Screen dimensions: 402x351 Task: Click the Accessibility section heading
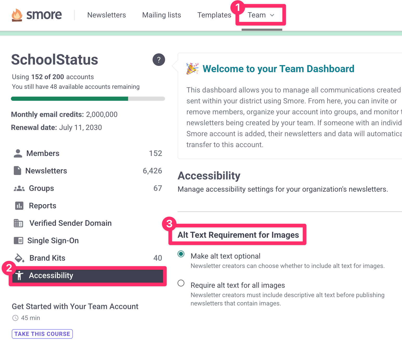(209, 176)
